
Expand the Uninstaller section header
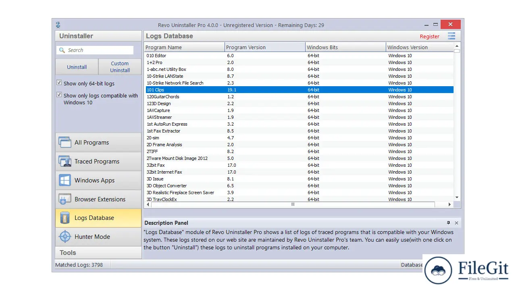[98, 36]
